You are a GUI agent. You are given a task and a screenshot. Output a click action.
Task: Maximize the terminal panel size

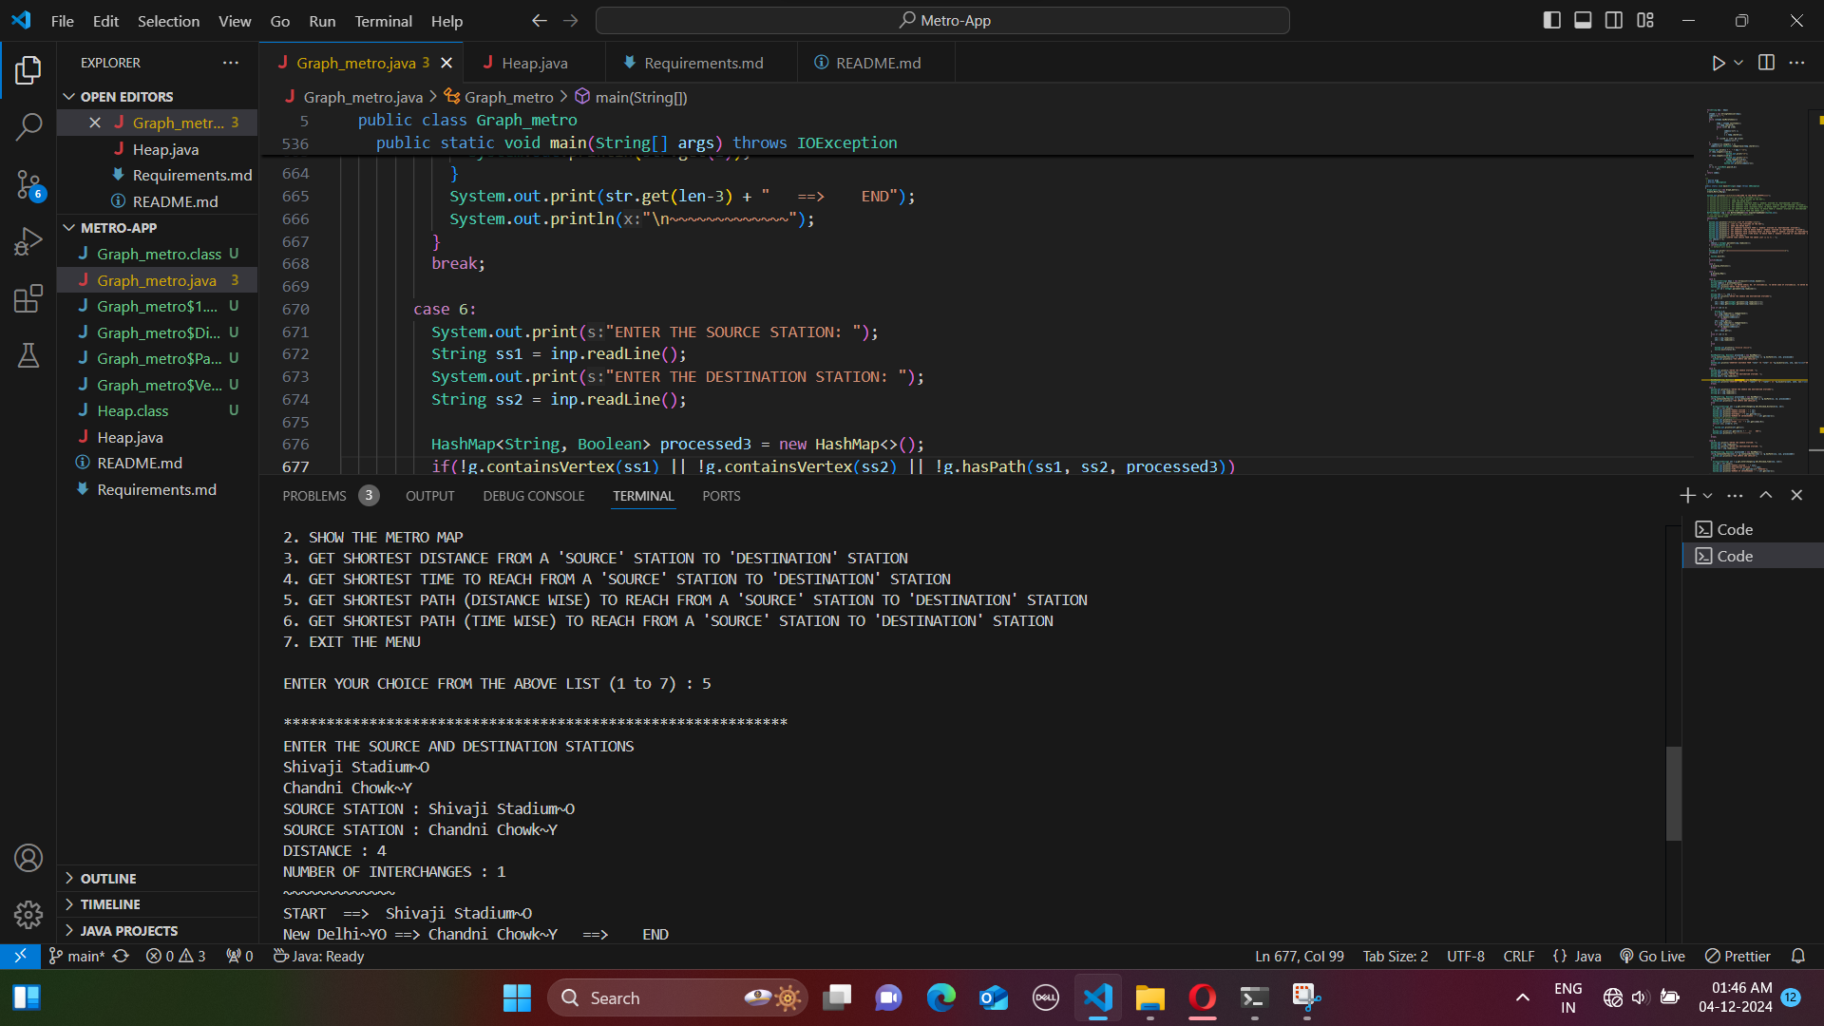1766,495
